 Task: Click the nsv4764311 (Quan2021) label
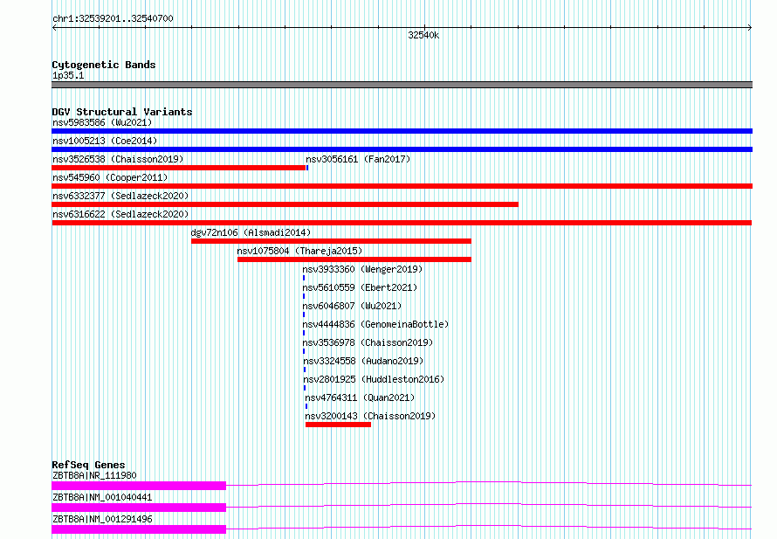(360, 397)
